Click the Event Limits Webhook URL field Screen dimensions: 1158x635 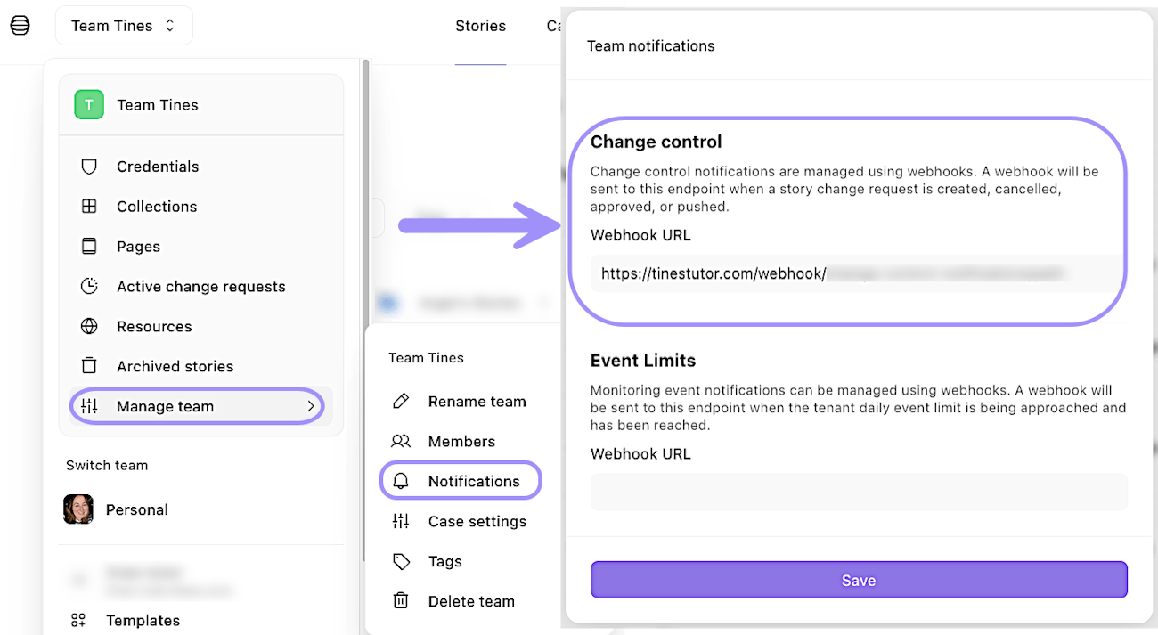pos(859,492)
